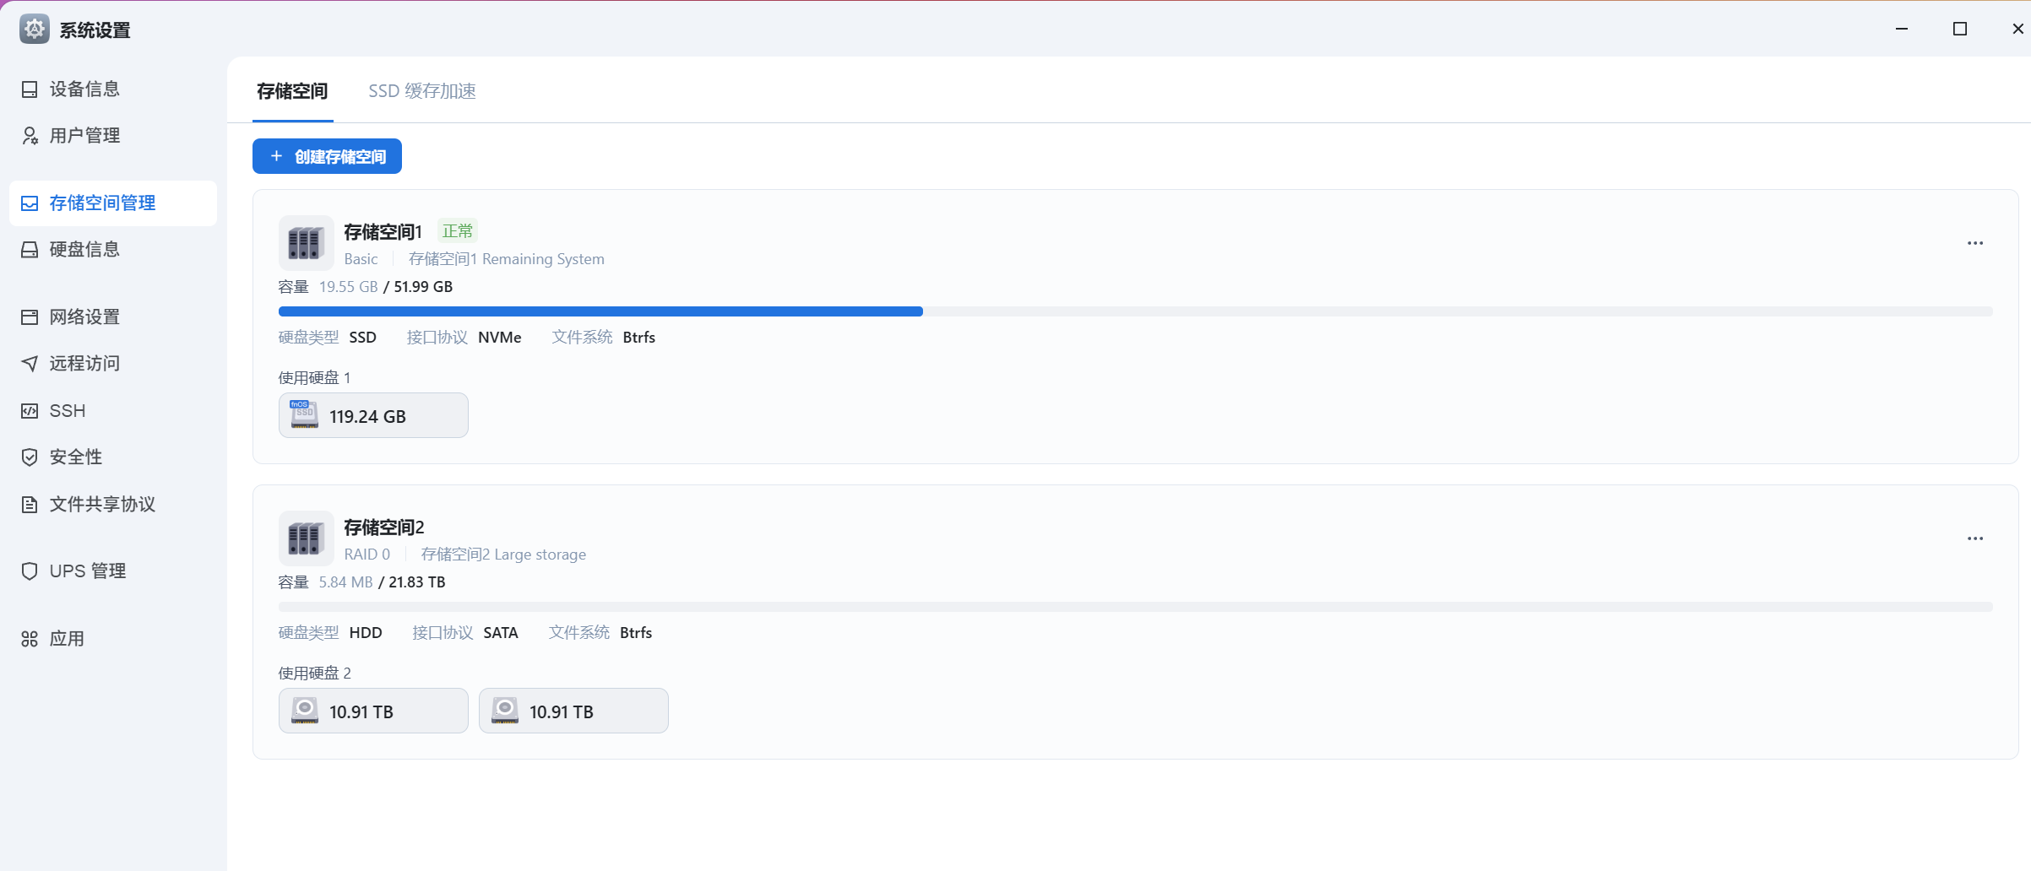Viewport: 2031px width, 871px height.
Task: Open 安全性 security settings
Action: click(x=75, y=457)
